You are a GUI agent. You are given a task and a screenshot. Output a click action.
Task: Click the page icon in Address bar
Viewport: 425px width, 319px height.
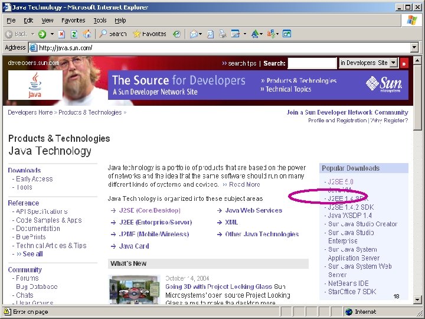coord(33,48)
